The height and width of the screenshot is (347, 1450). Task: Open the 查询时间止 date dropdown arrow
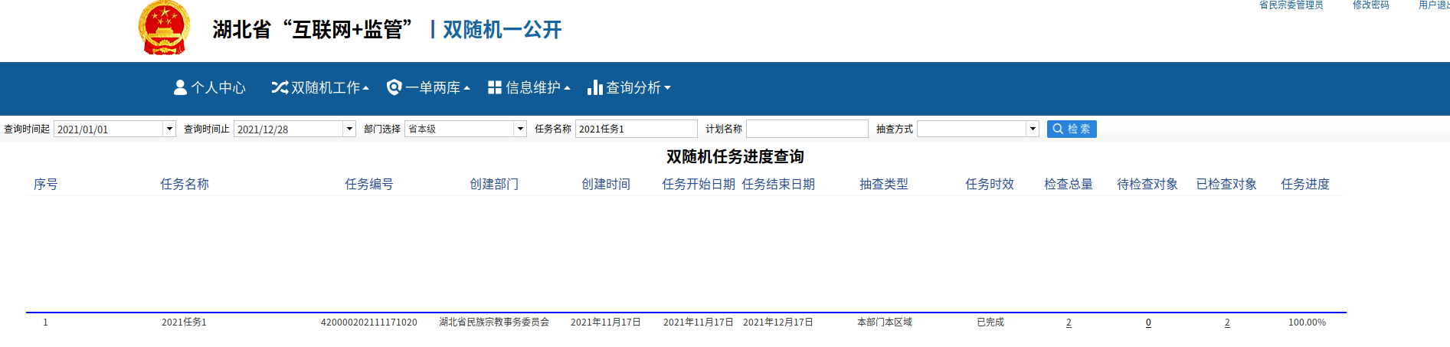pos(349,129)
